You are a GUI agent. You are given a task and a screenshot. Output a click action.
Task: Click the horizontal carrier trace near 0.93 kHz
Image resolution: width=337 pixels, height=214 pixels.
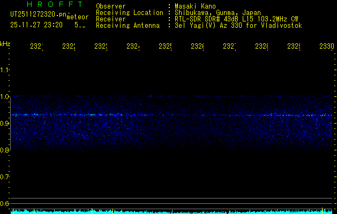tap(171, 115)
